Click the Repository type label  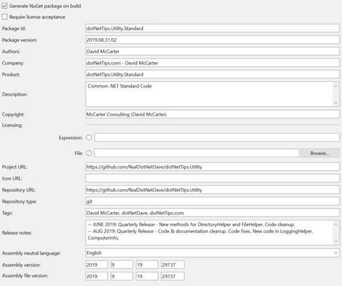19,202
